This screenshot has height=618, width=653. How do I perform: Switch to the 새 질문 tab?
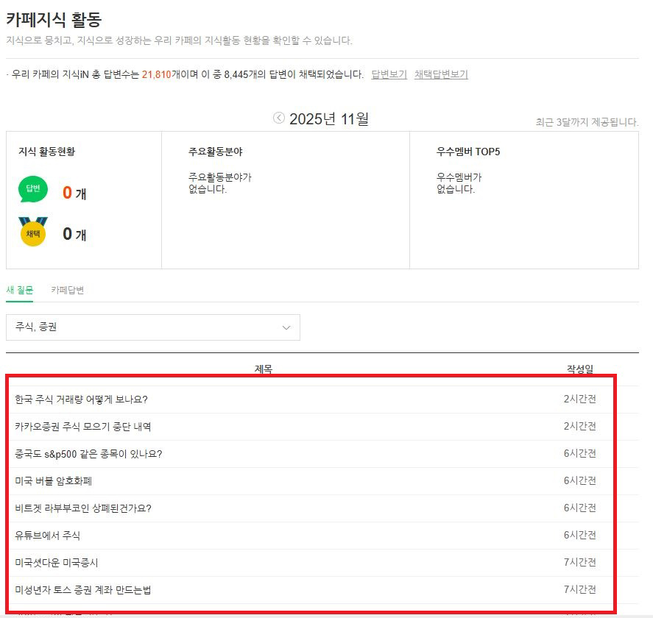20,290
